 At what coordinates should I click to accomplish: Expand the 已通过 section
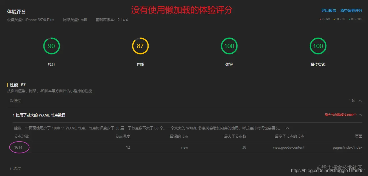click(x=15, y=168)
